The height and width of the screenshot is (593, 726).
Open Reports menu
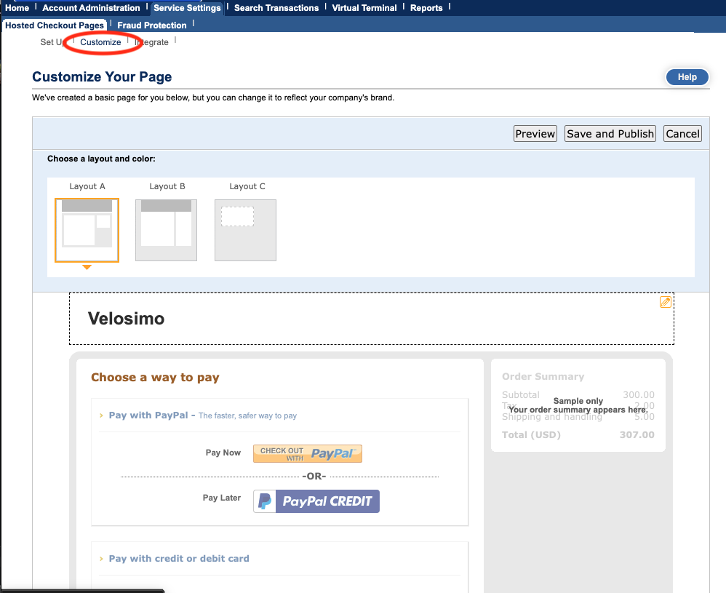(x=426, y=8)
